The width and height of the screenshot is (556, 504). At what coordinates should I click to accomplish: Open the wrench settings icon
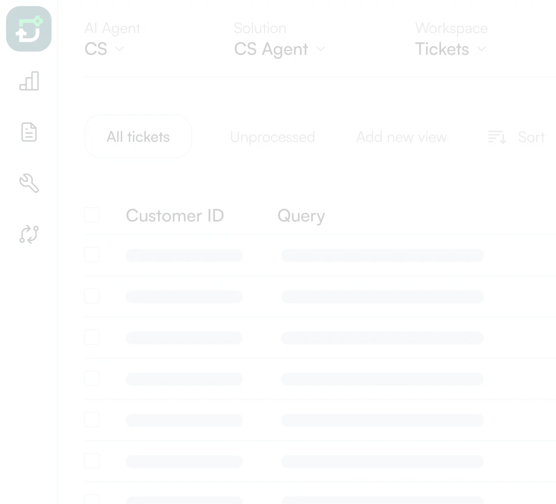[x=29, y=184]
